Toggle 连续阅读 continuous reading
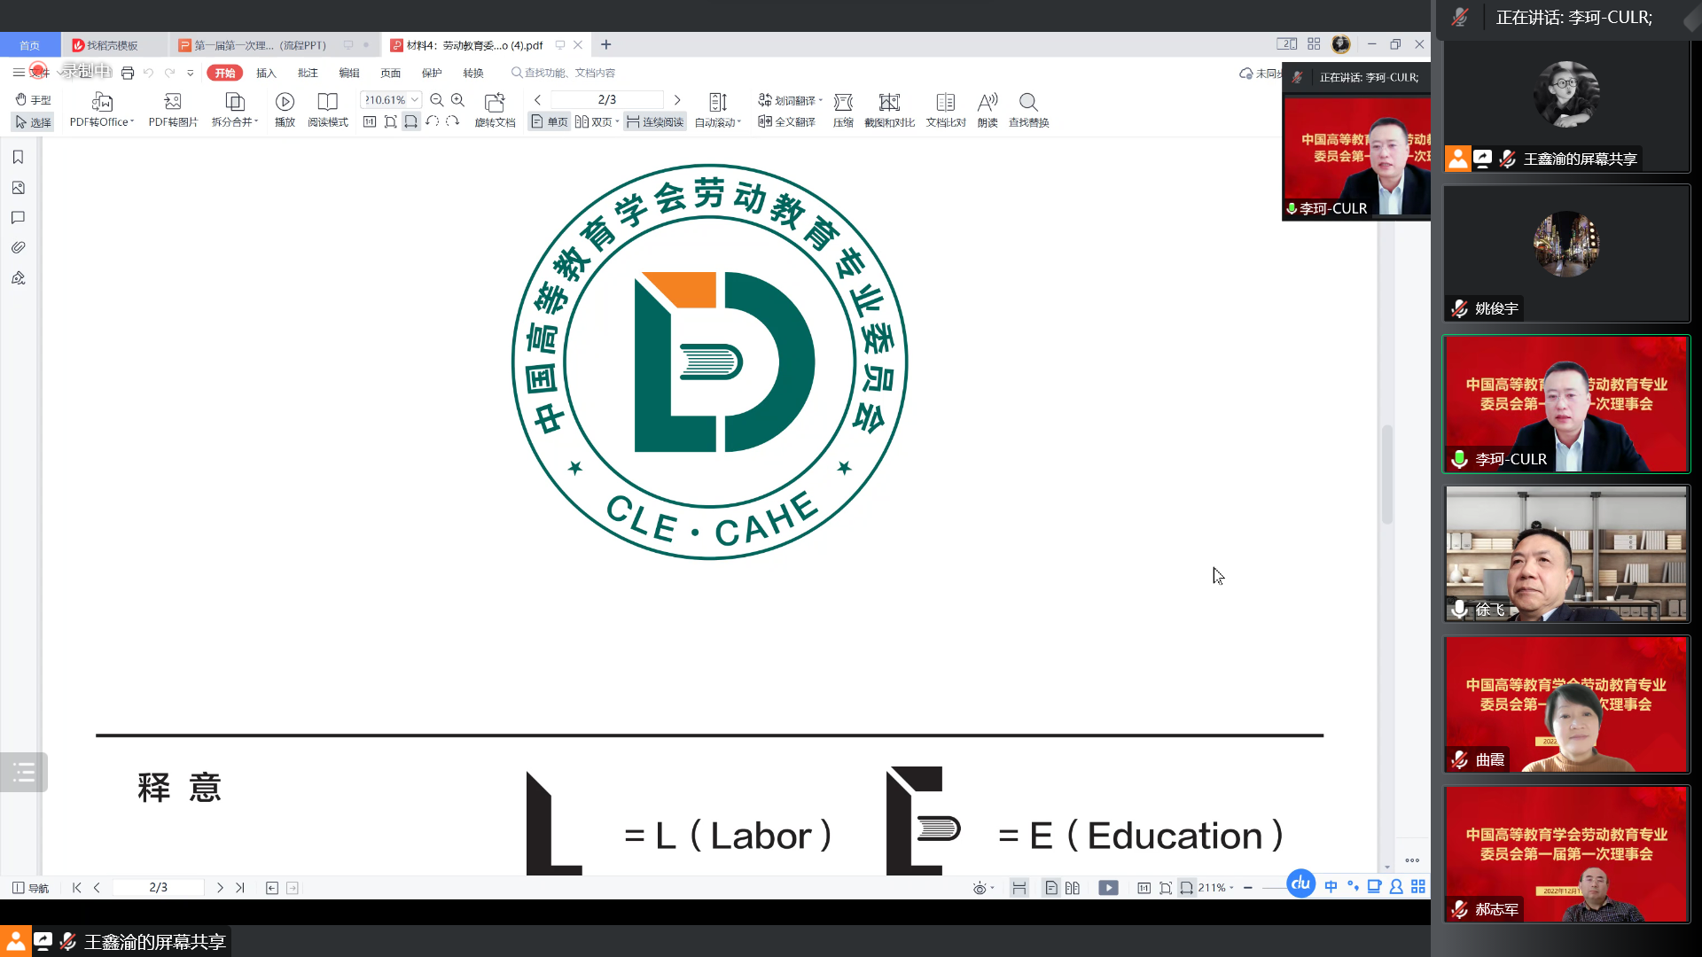The height and width of the screenshot is (957, 1702). (x=655, y=121)
